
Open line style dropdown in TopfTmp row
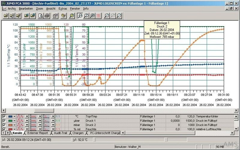click(27, 117)
